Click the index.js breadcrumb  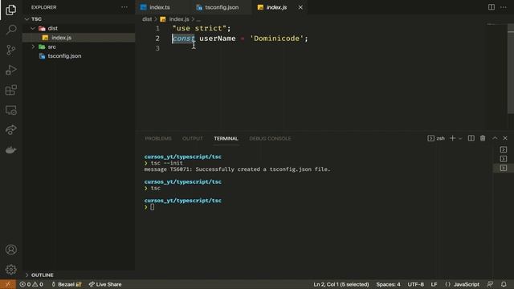point(179,19)
